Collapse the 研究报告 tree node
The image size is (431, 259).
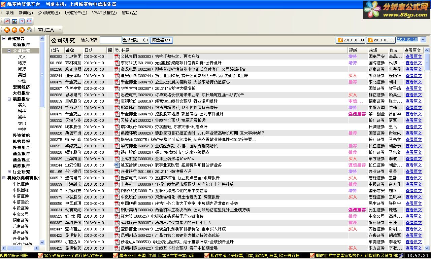4,39
